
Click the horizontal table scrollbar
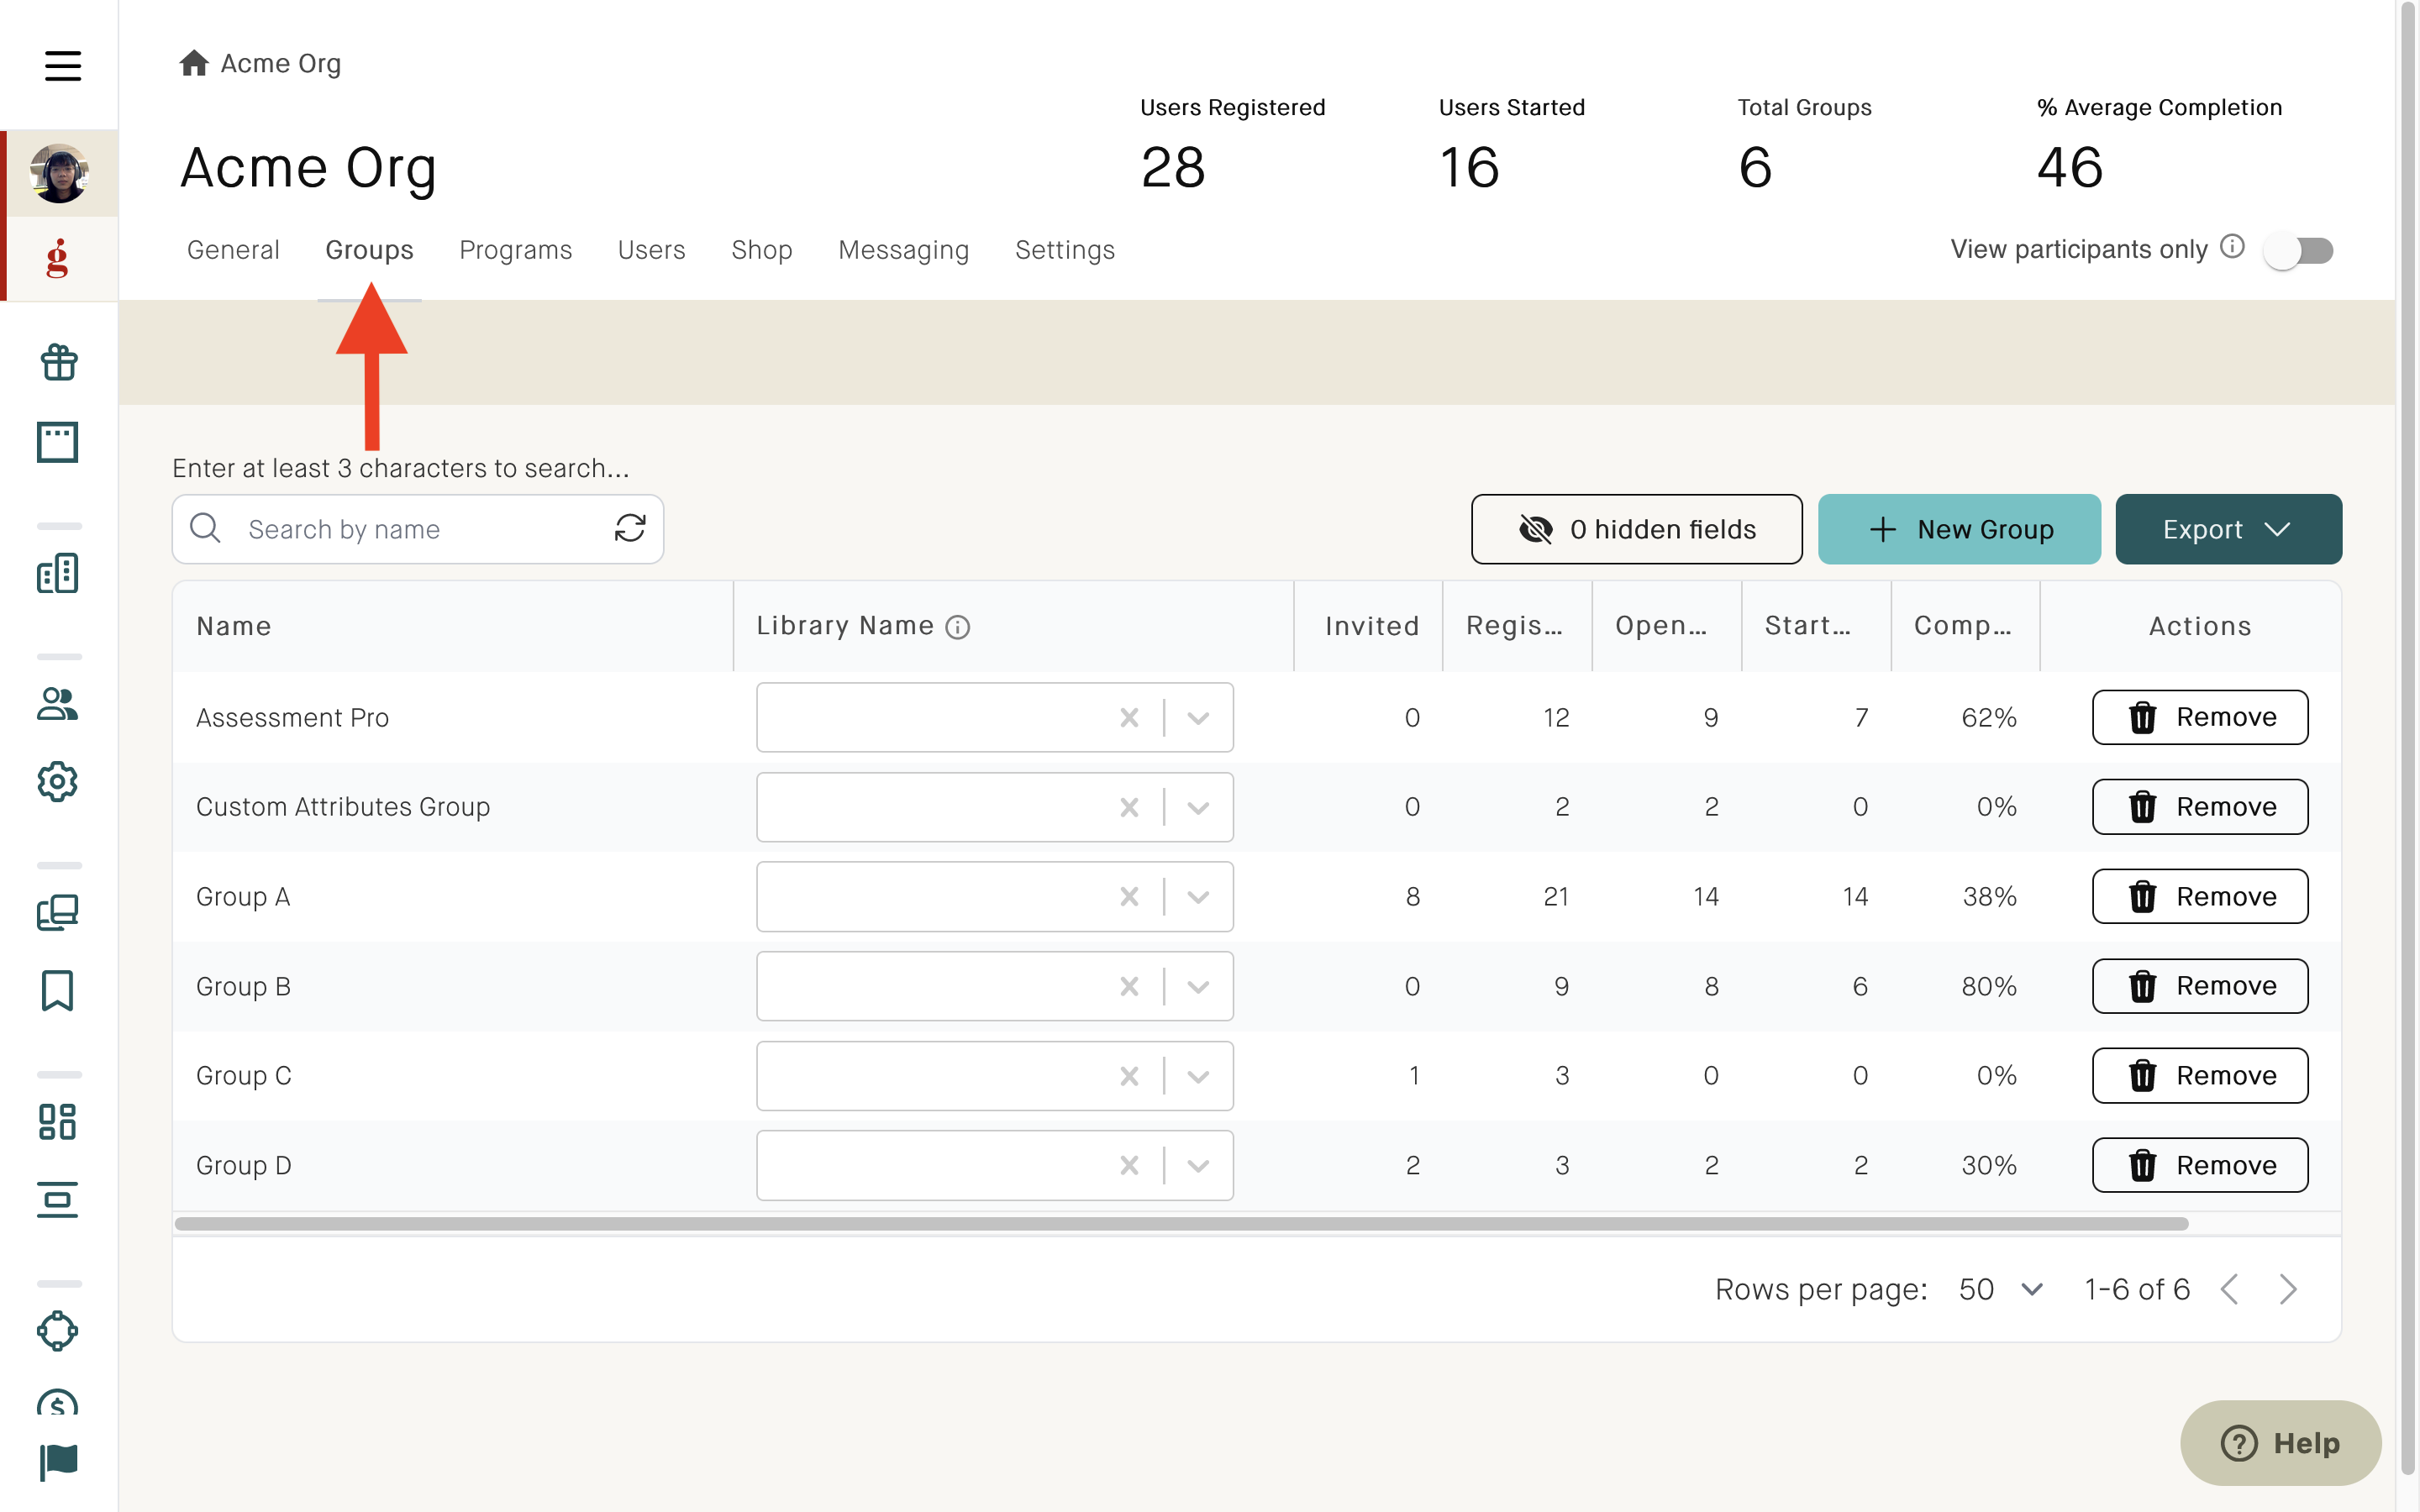[1181, 1224]
